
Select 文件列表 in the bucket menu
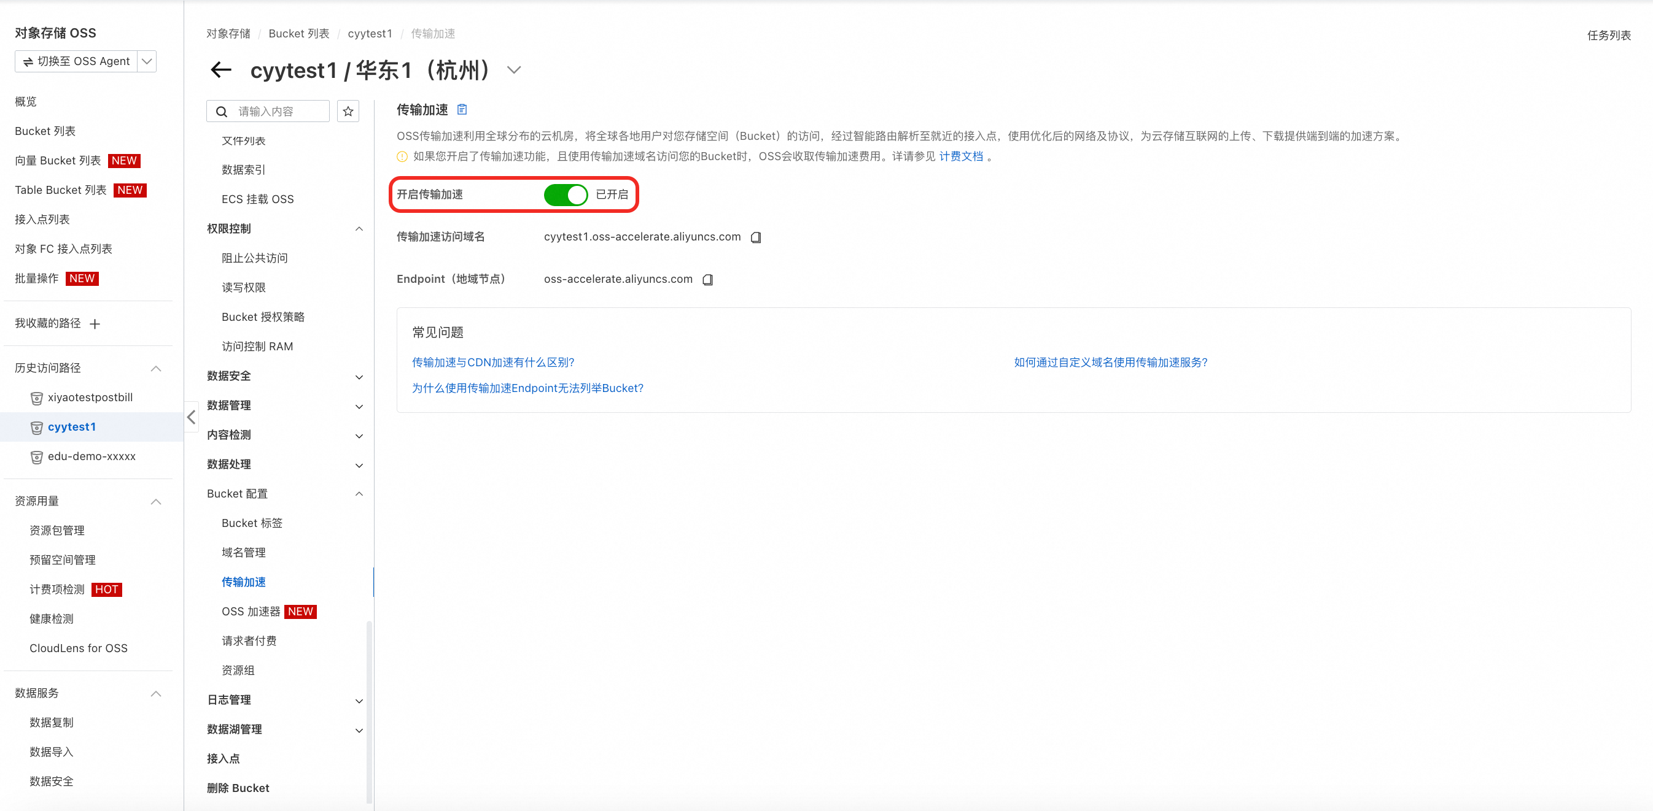(243, 140)
